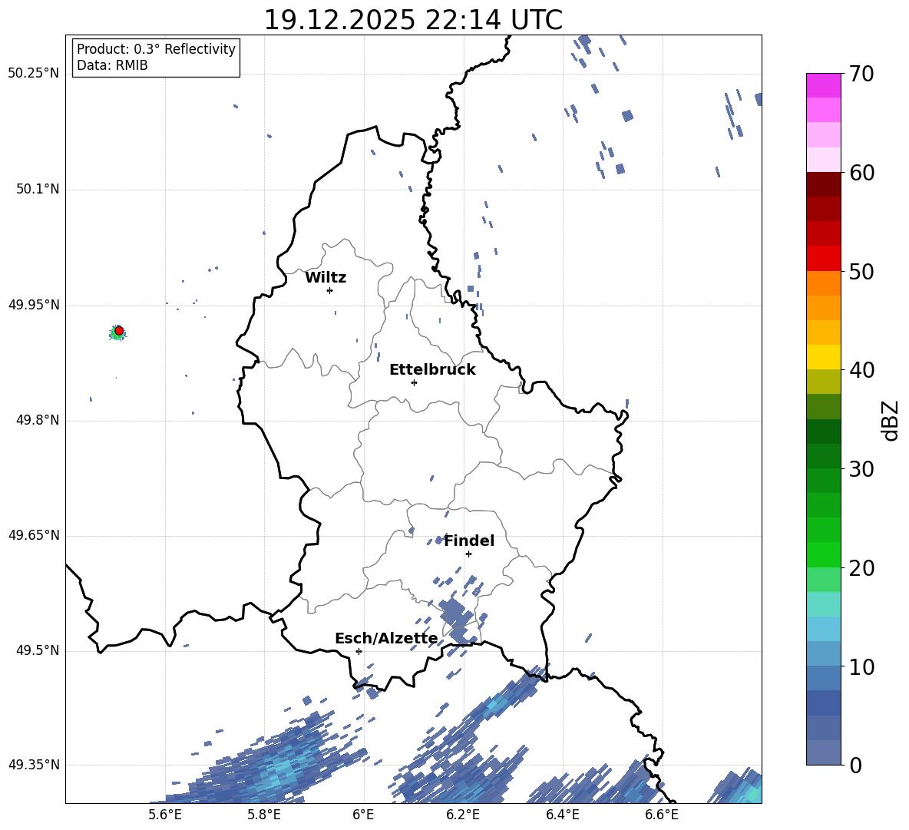Screen dimensions: 909x830
Task: Click the 50.1°N latitude label
Action: point(37,189)
